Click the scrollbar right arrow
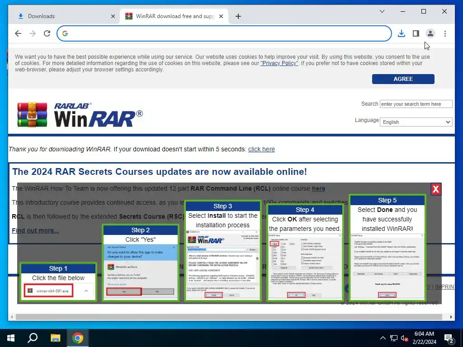 point(451,317)
